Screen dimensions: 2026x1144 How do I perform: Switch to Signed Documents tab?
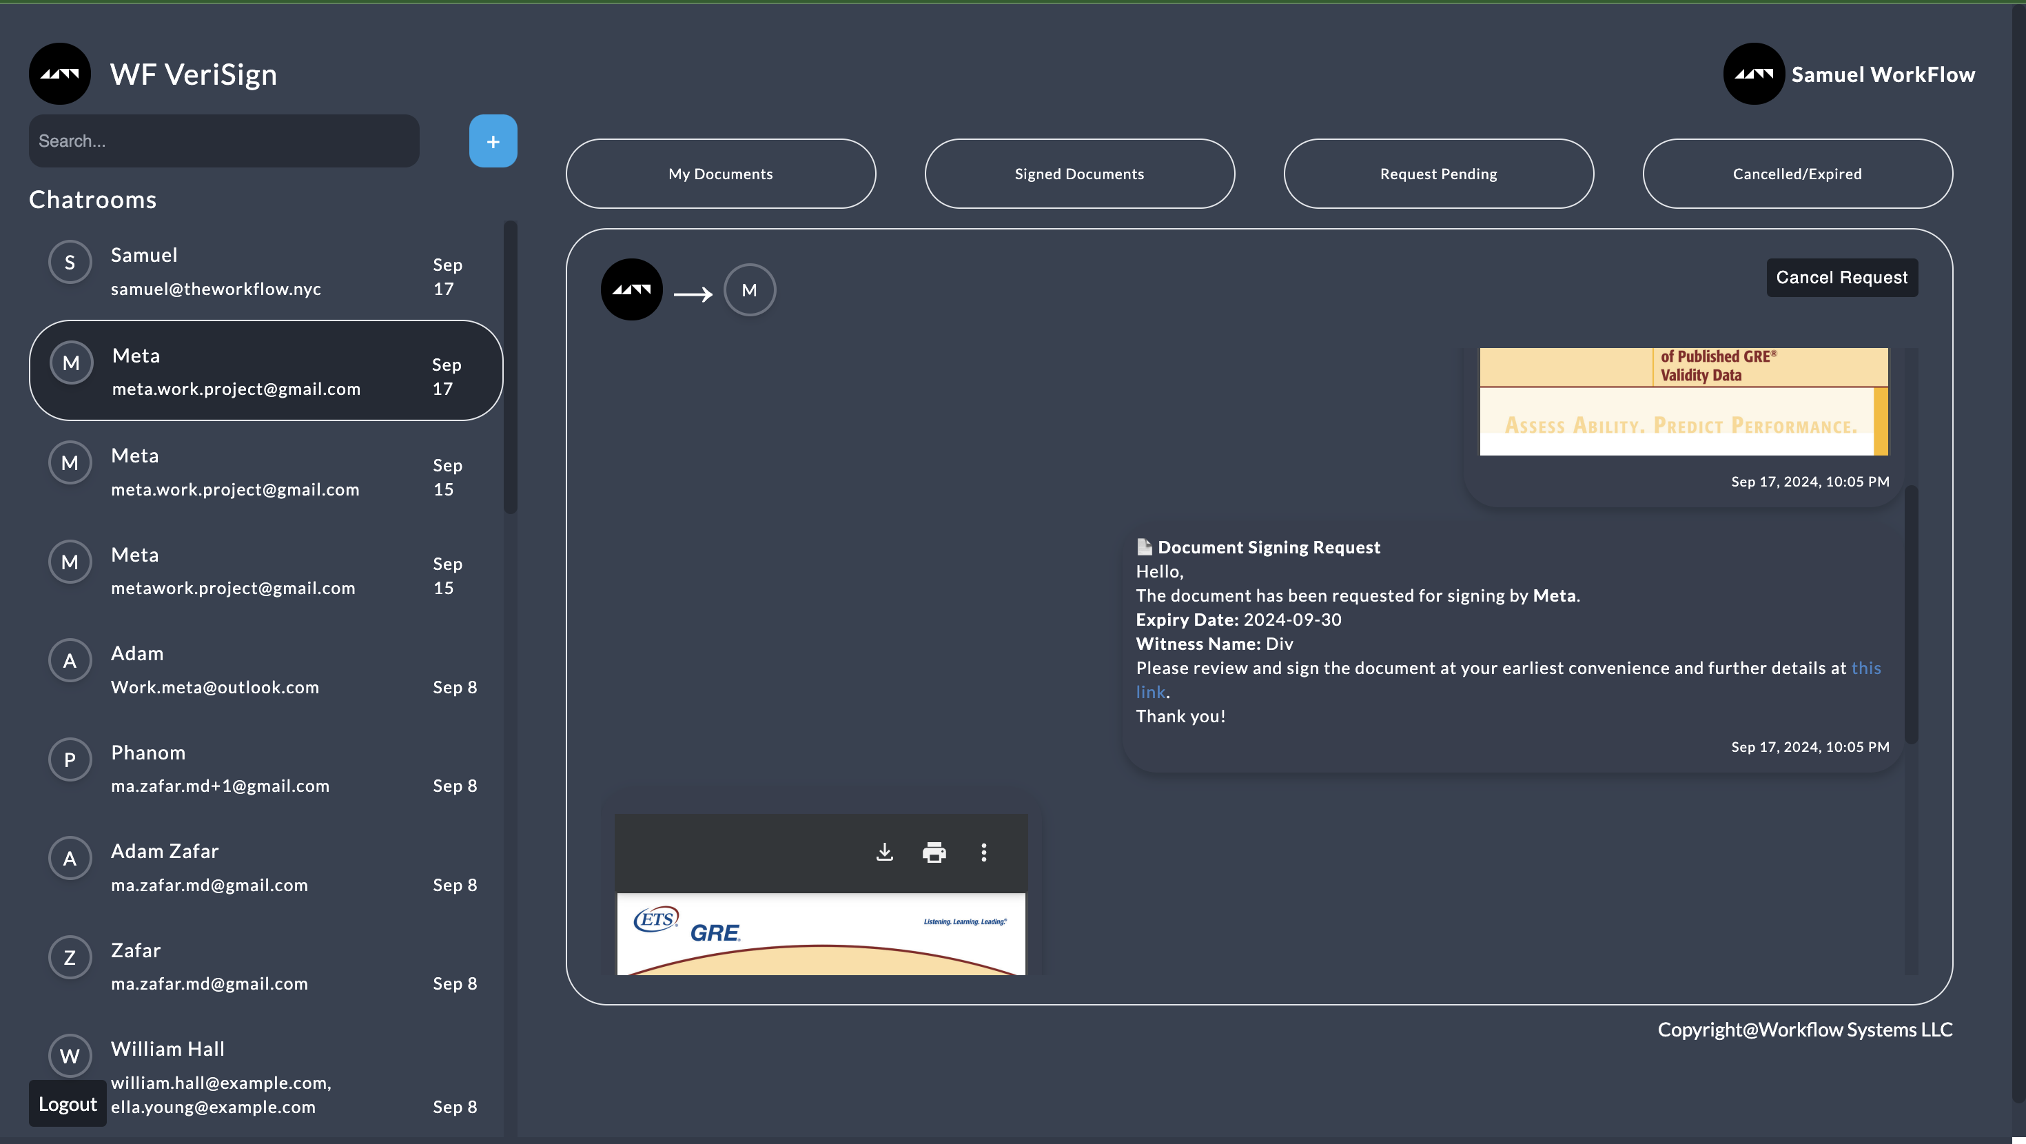1079,174
